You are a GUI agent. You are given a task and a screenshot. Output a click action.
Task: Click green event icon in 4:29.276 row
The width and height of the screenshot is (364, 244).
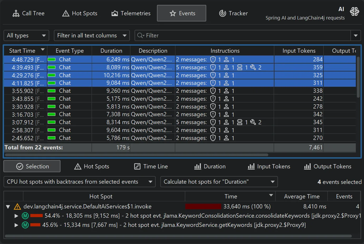pyautogui.click(x=51, y=75)
